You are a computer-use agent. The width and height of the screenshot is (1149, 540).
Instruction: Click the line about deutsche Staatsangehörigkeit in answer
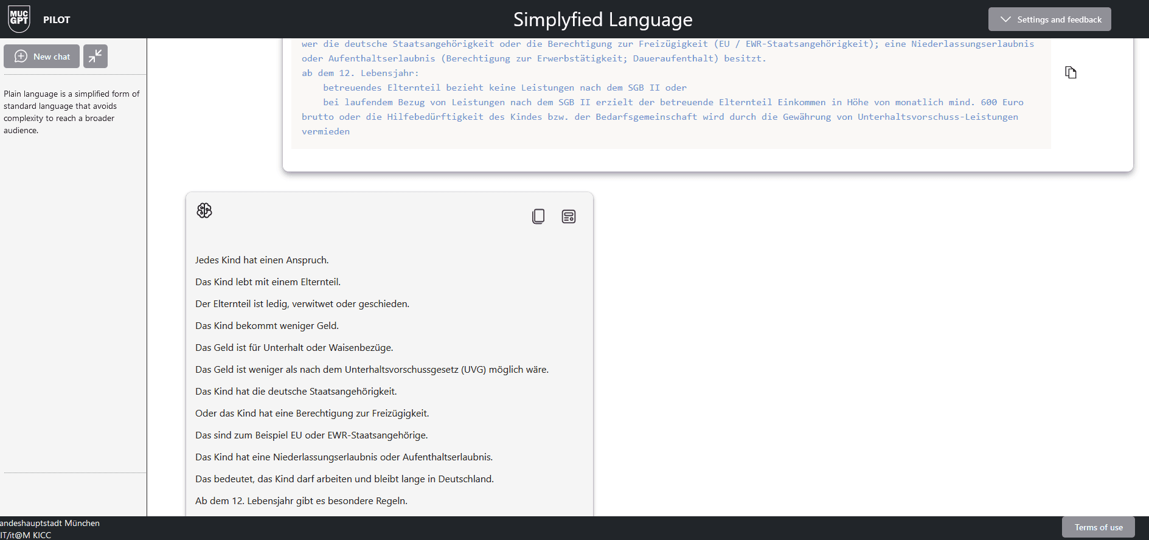[x=296, y=392]
